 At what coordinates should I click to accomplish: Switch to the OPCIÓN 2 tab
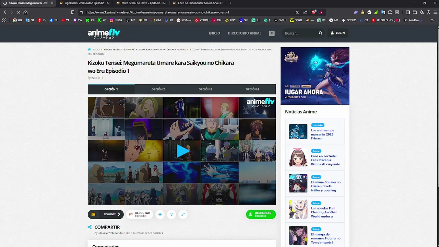(x=158, y=89)
